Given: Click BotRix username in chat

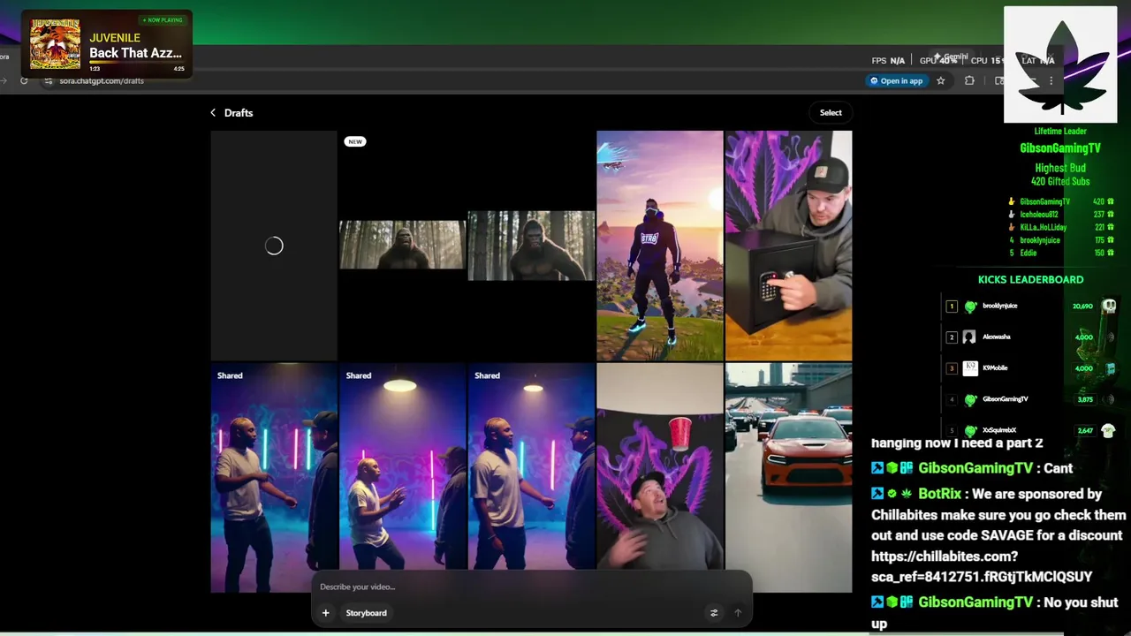Looking at the screenshot, I should pos(939,494).
